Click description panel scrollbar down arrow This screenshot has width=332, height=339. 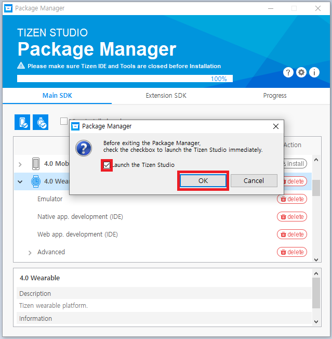pos(316,322)
